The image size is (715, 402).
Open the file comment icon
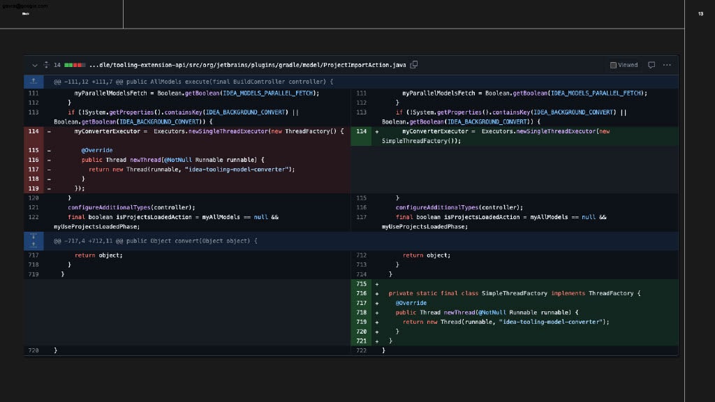651,65
